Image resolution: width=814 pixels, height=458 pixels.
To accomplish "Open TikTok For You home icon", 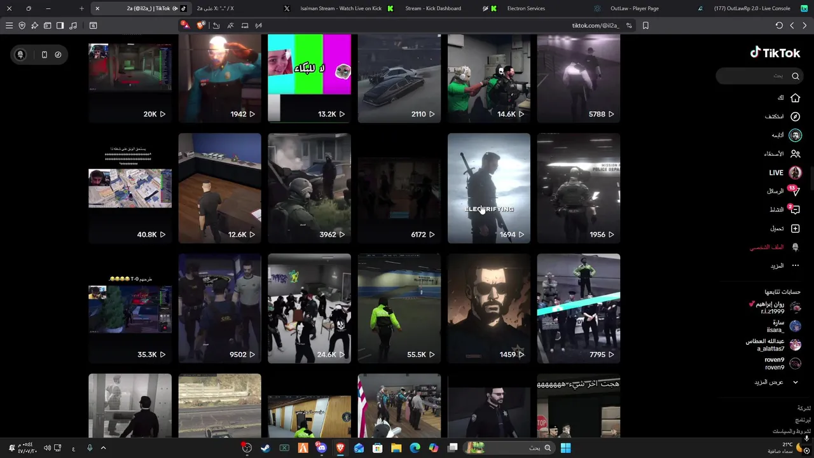I will click(795, 98).
